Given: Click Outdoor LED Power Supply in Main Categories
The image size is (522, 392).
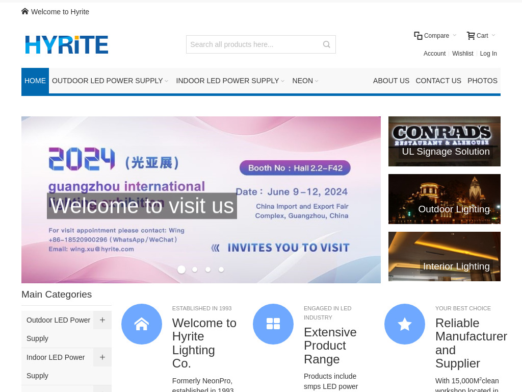Looking at the screenshot, I should [58, 329].
